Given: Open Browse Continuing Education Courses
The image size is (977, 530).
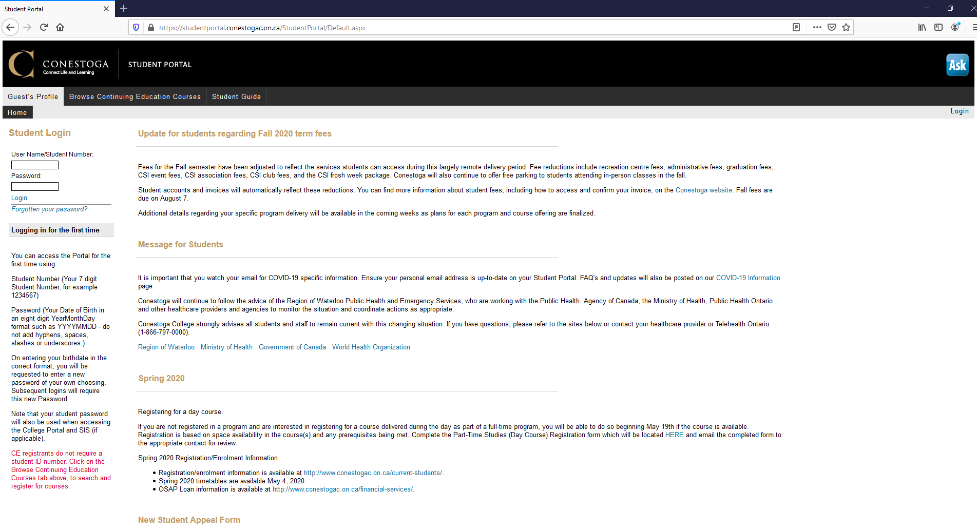Looking at the screenshot, I should pyautogui.click(x=135, y=96).
